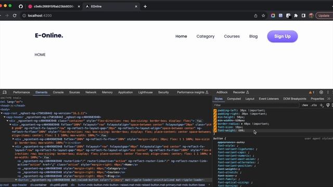Open the blue square extension icon

click(280, 16)
